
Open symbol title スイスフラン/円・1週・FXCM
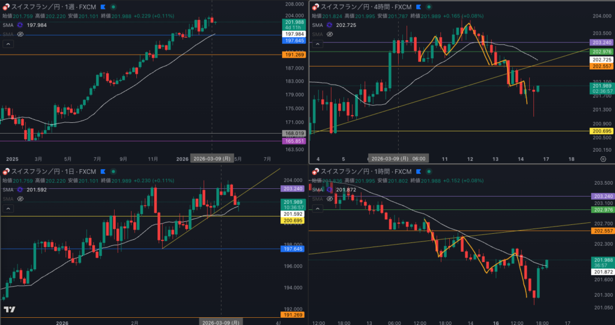(53, 7)
